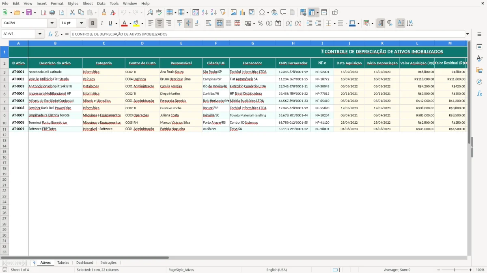The image size is (487, 273).
Task: Open the Data menu
Action: tap(101, 3)
